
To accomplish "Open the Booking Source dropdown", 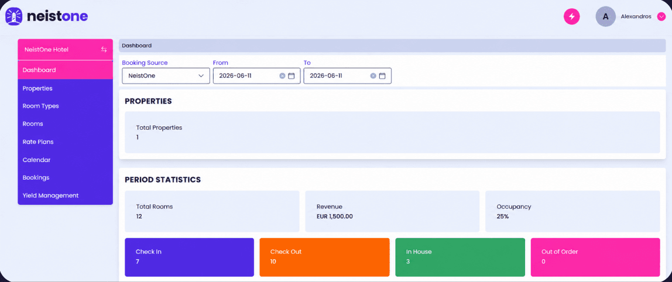I will pyautogui.click(x=166, y=76).
